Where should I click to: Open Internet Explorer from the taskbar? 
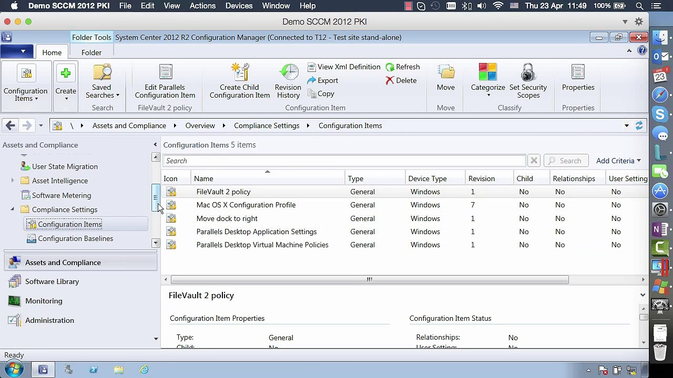point(144,370)
